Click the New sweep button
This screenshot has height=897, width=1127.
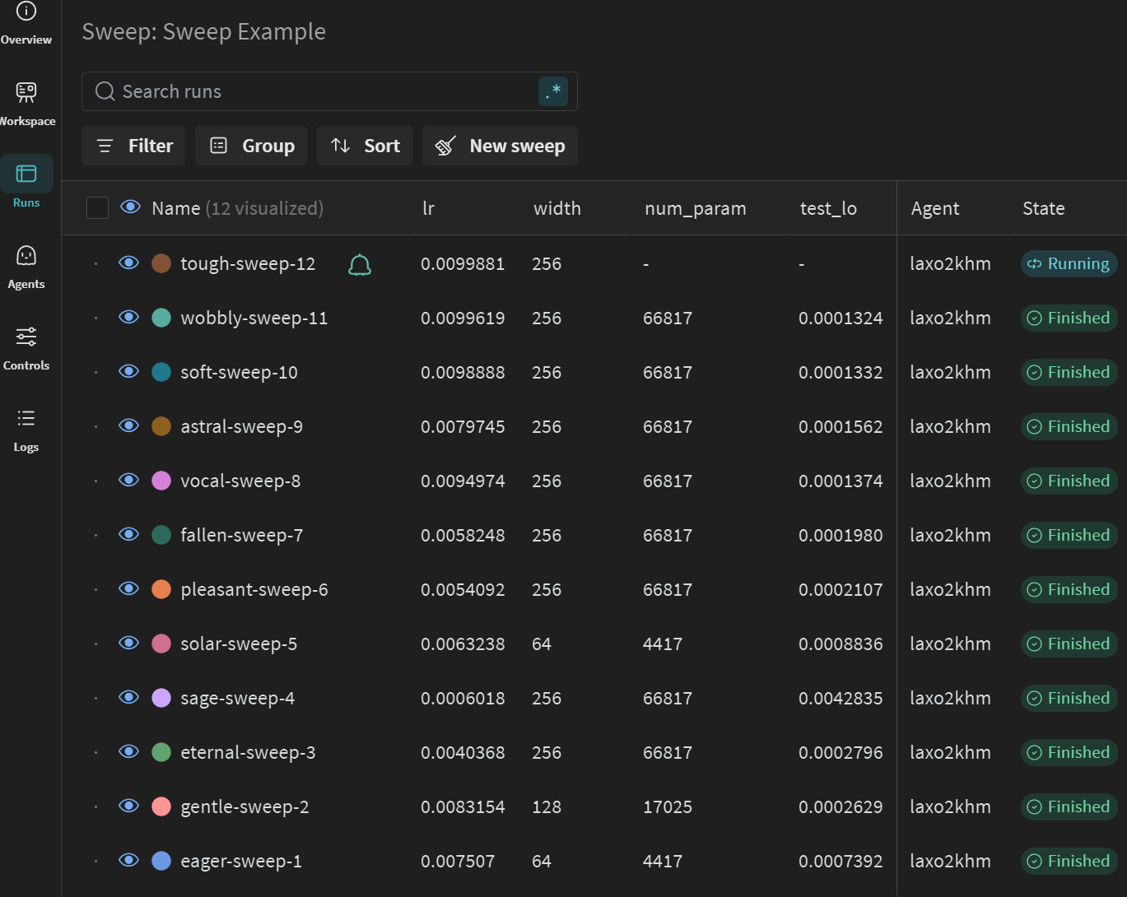[x=500, y=146]
